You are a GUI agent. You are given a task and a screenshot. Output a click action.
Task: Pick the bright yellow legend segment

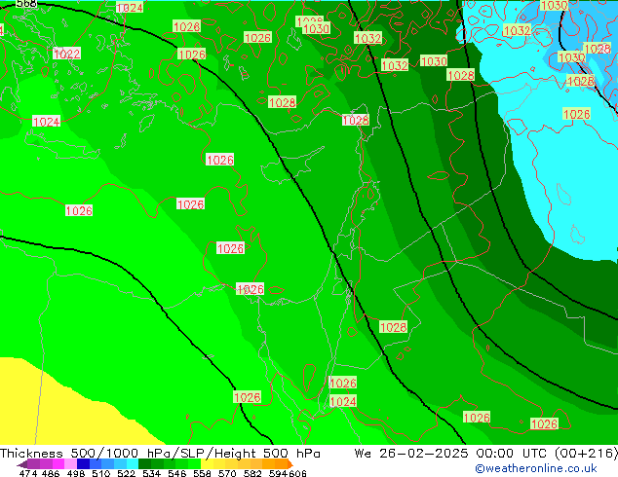[x=207, y=464]
